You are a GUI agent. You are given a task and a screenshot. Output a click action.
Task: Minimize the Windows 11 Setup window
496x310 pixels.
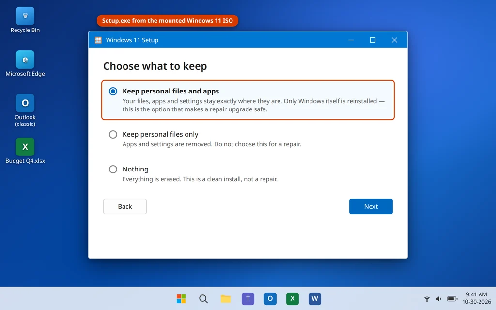(x=351, y=40)
